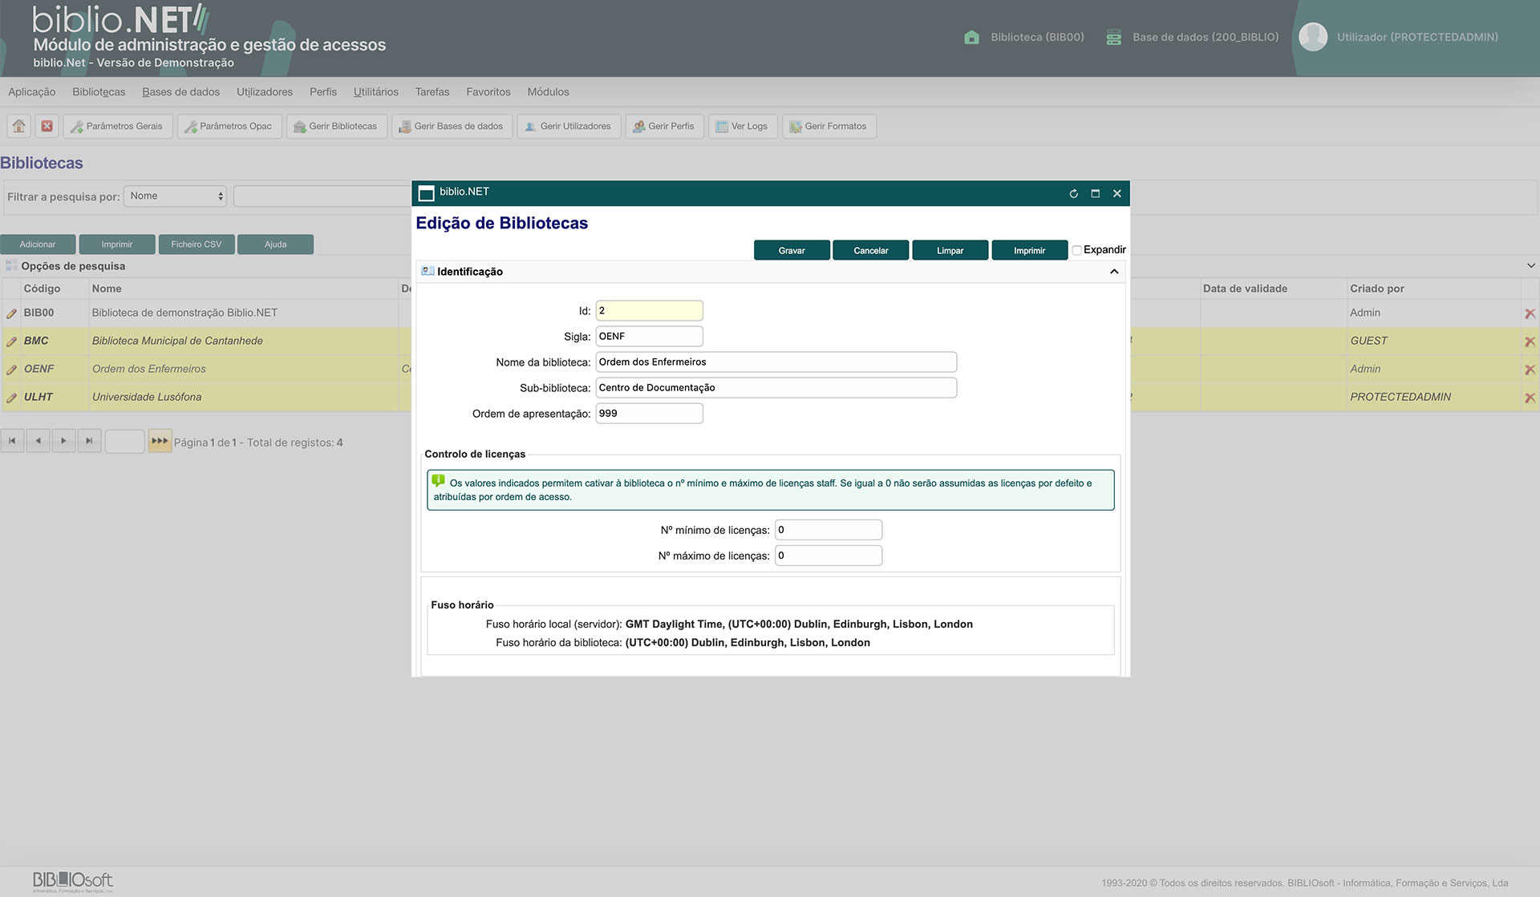Open the Favoritos menu
Image resolution: width=1540 pixels, height=897 pixels.
(x=488, y=91)
